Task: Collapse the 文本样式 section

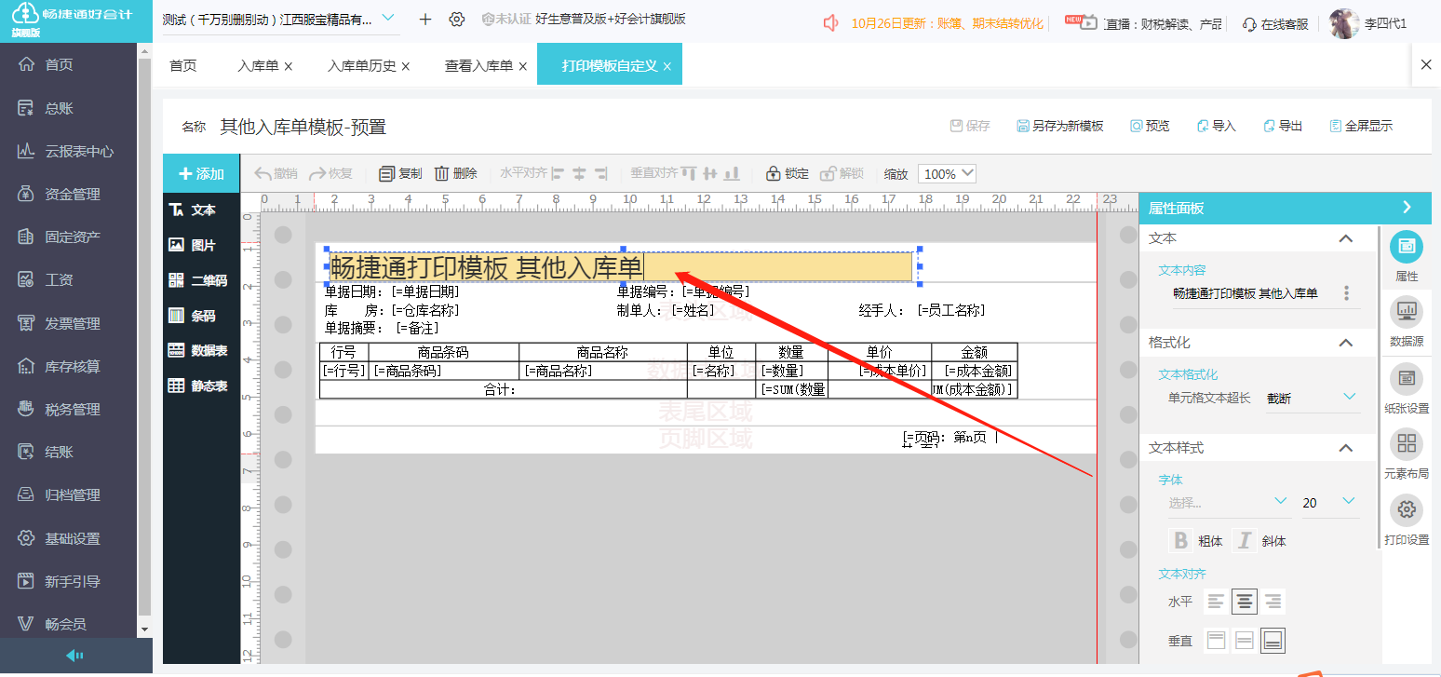Action: pyautogui.click(x=1345, y=448)
